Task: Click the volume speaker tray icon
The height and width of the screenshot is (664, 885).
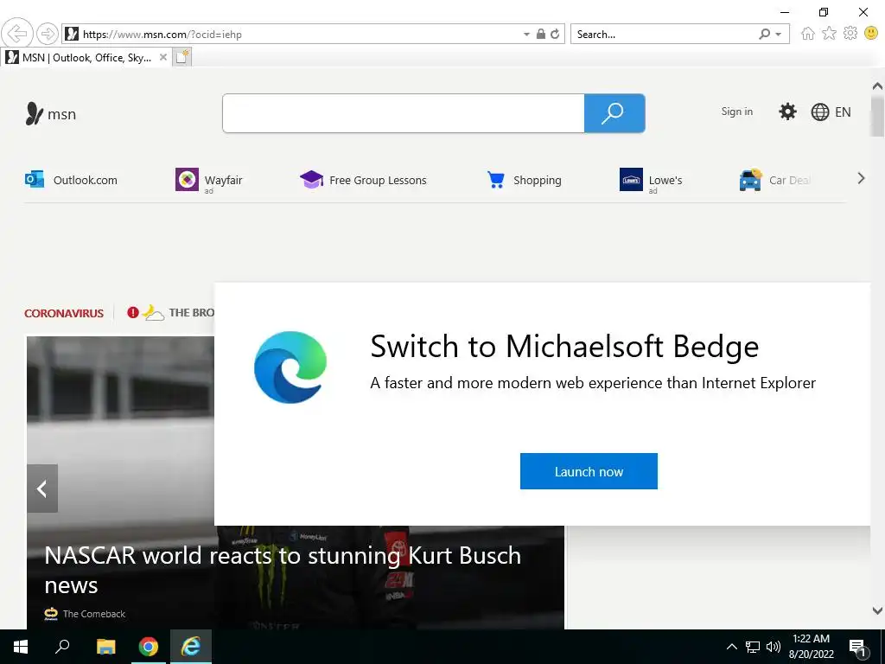Action: (774, 647)
